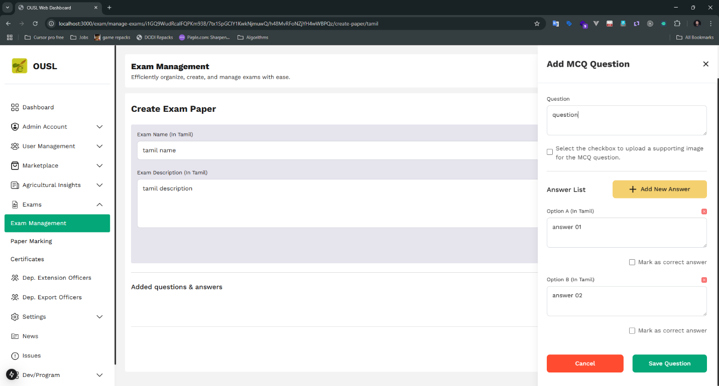This screenshot has height=386, width=719.
Task: Collapse the Exams section
Action: point(99,205)
